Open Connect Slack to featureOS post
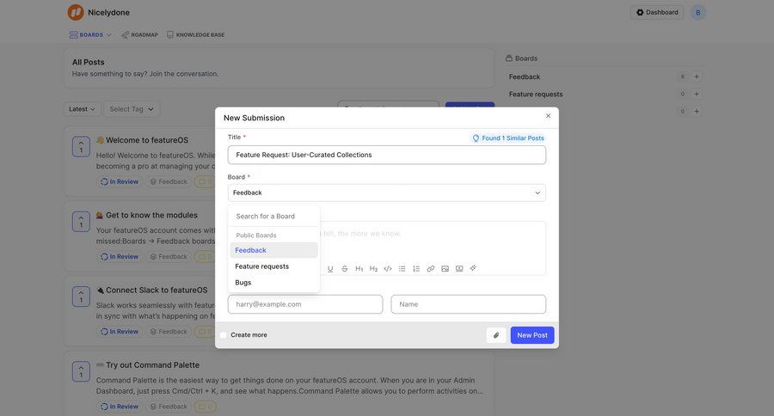Image resolution: width=774 pixels, height=416 pixels. point(157,291)
